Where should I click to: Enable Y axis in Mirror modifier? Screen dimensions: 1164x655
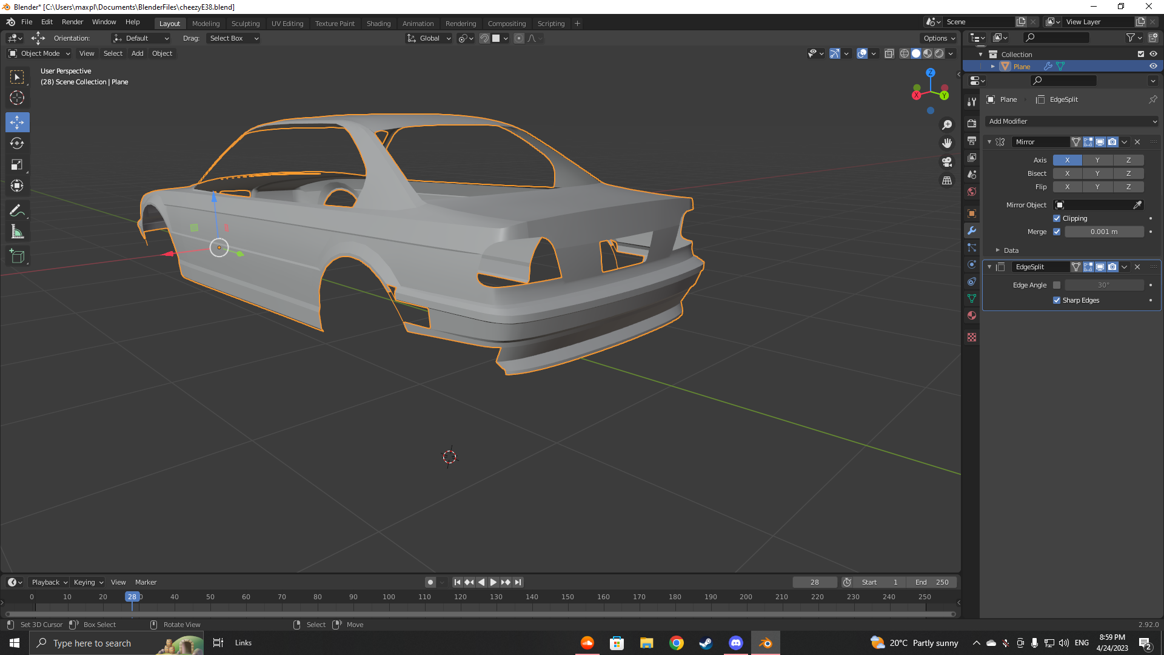(1097, 160)
